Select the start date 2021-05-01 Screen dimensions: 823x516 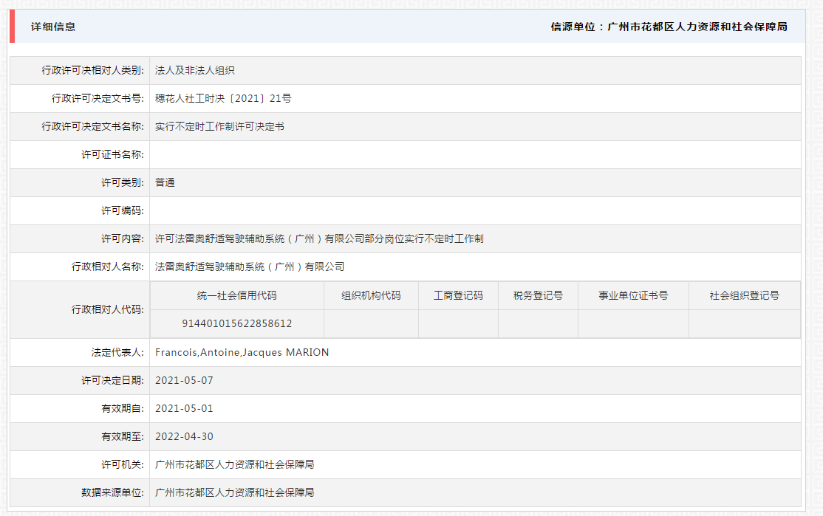point(184,408)
